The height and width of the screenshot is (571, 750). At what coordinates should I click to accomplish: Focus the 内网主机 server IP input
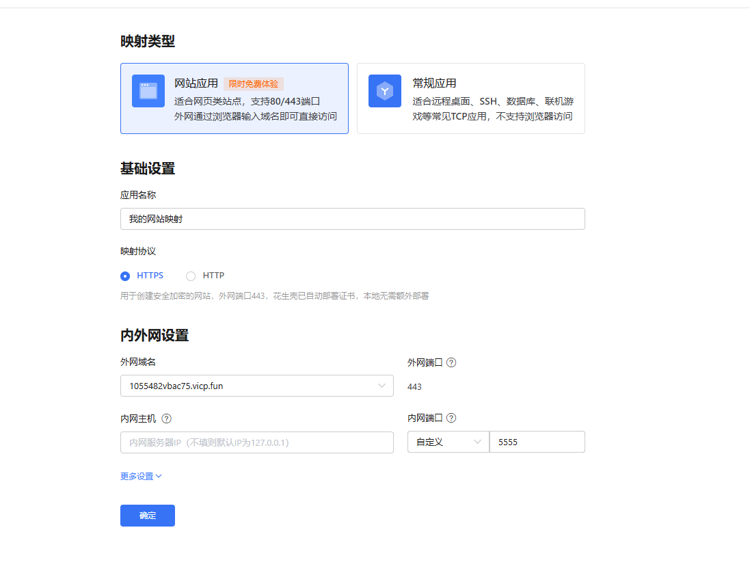click(x=256, y=442)
